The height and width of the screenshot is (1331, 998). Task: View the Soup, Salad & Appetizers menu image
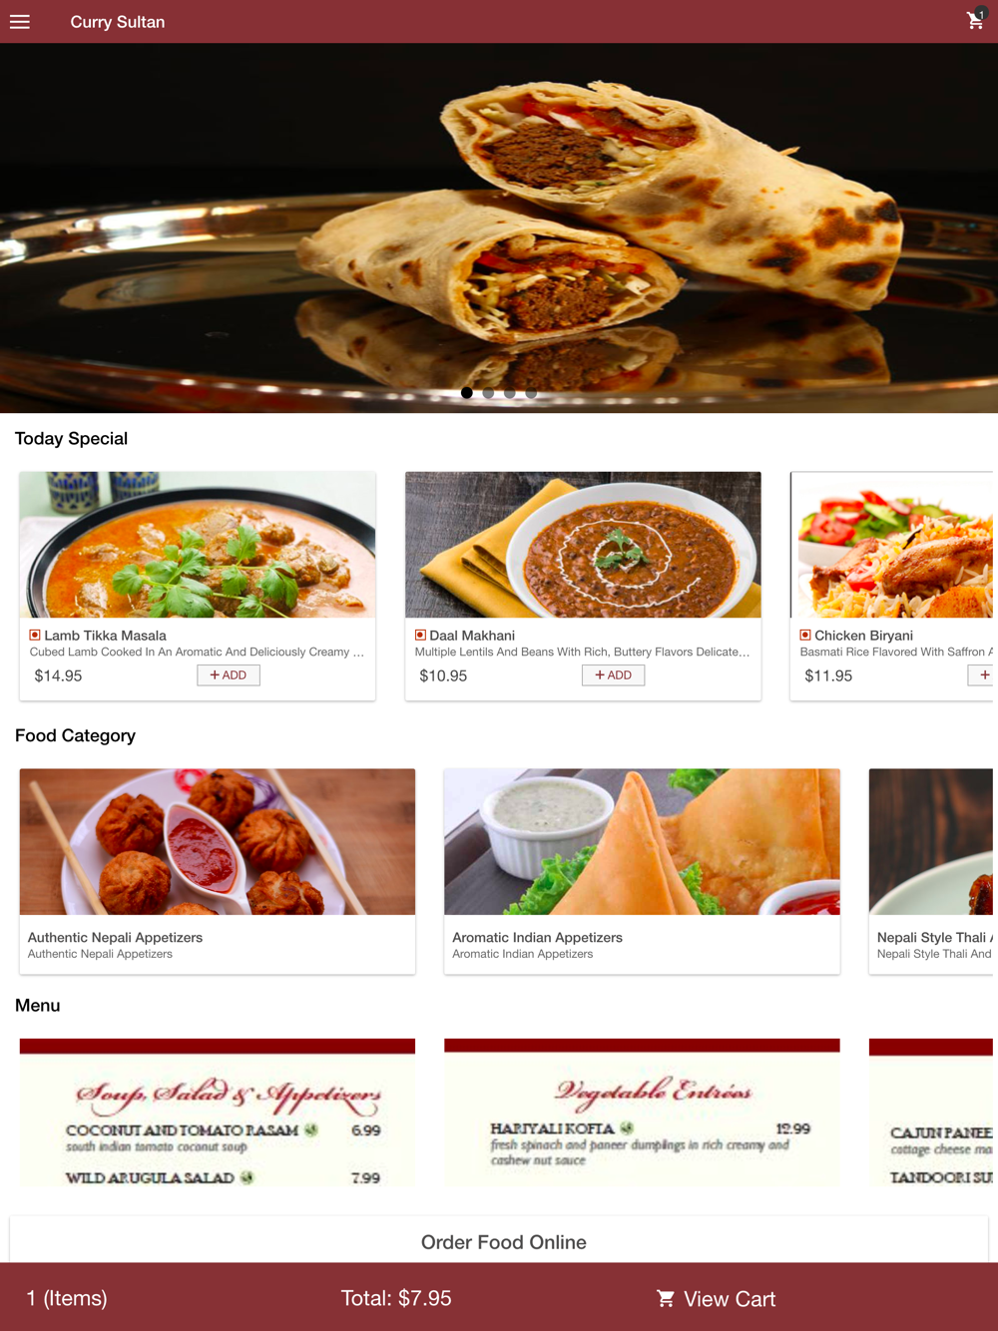[218, 1112]
